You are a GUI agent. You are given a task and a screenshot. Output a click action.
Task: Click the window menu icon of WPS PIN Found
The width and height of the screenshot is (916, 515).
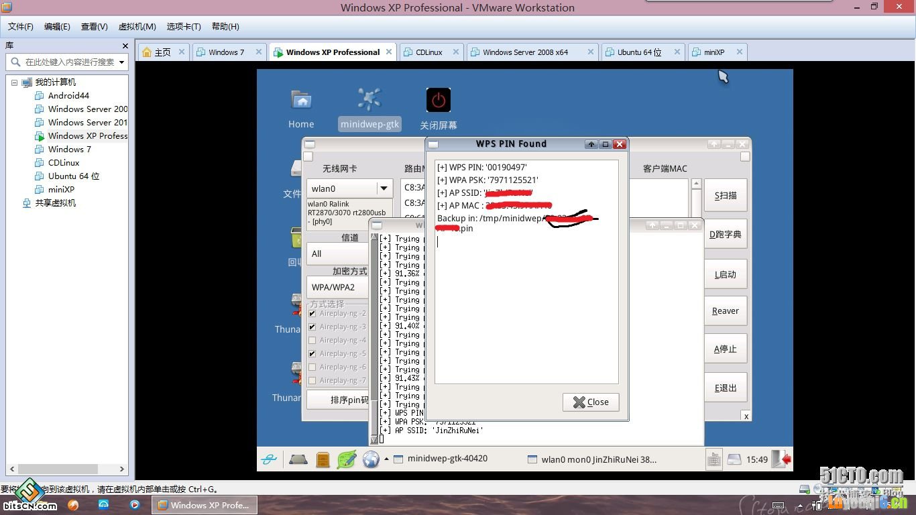[x=433, y=144]
